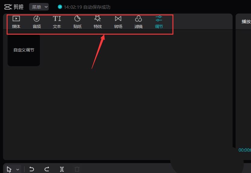The height and width of the screenshot is (173, 251).
Task: Select the 调节 (Adjust) tab
Action: point(159,22)
